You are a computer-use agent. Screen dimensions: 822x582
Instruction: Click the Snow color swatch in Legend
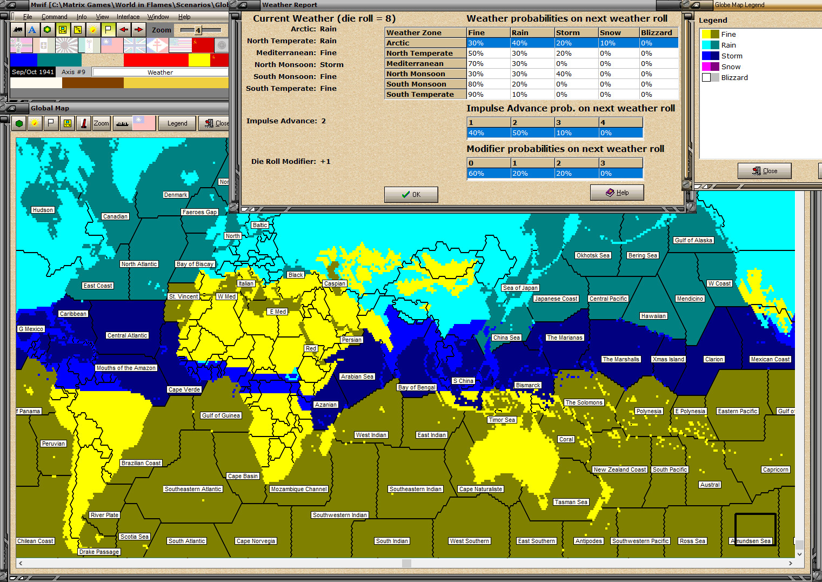[x=710, y=67]
